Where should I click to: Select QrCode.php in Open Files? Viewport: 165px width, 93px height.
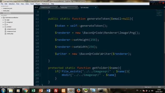[7, 13]
